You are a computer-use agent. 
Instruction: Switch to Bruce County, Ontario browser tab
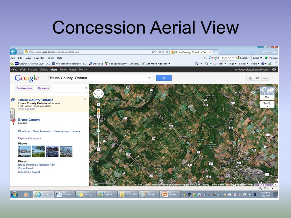click(x=191, y=52)
